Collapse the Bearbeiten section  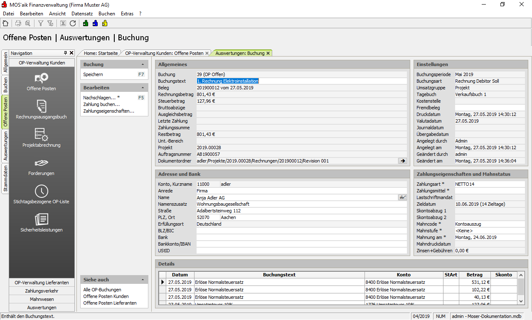[x=143, y=88]
